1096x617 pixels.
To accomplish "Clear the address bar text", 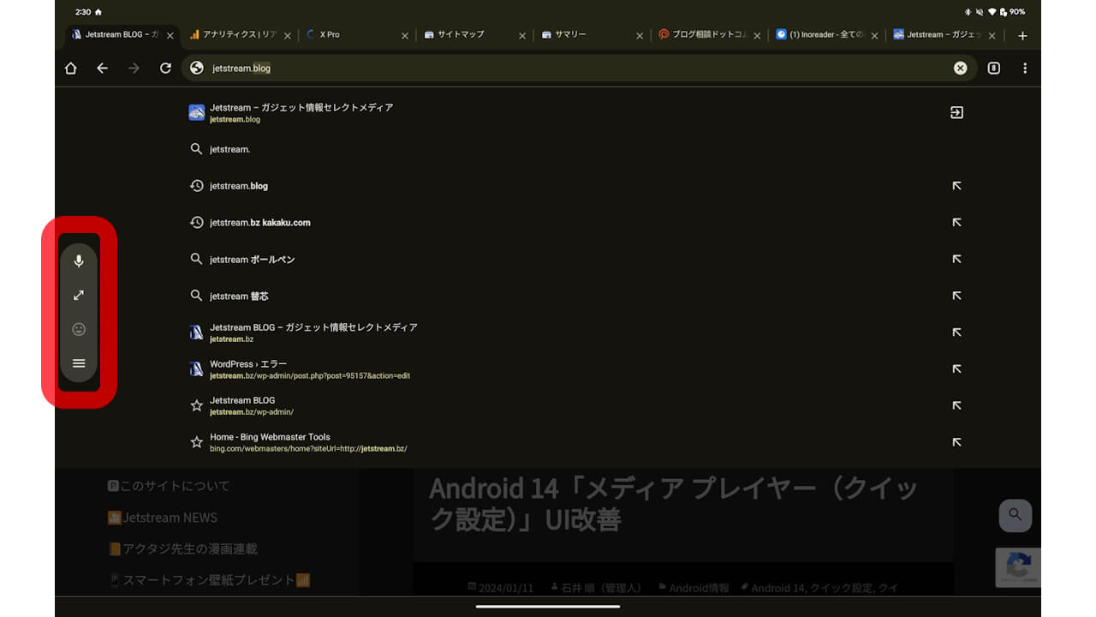I will [961, 68].
